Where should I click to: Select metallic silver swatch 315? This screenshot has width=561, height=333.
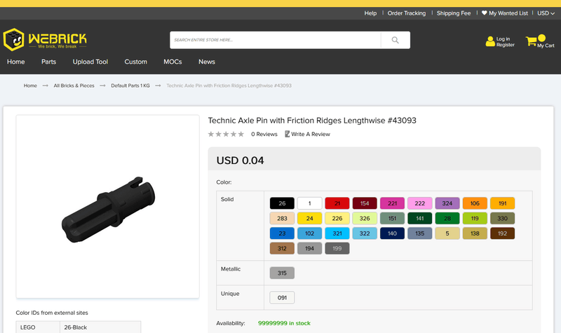[282, 273]
